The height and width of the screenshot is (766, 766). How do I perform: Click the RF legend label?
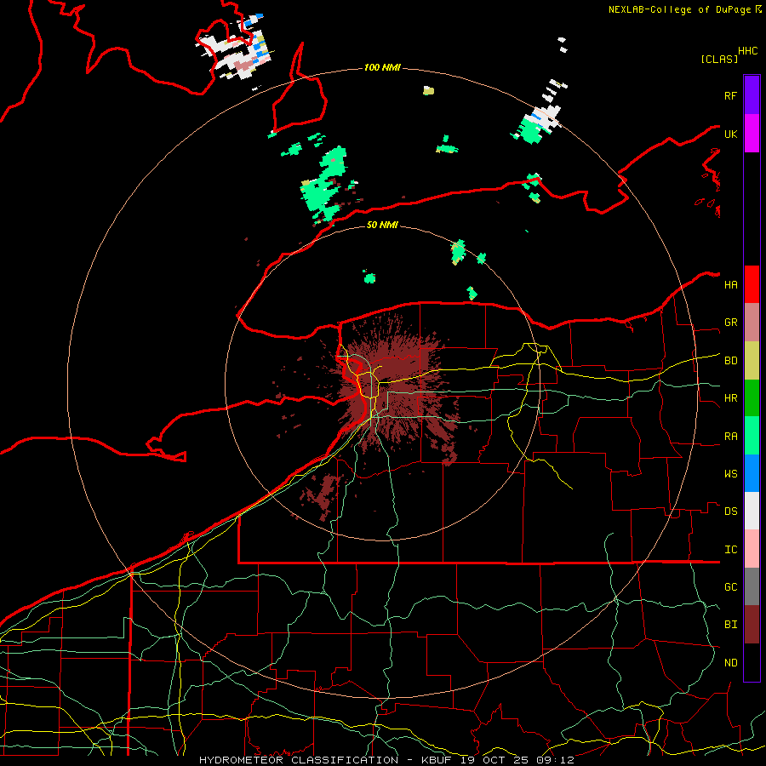click(730, 95)
